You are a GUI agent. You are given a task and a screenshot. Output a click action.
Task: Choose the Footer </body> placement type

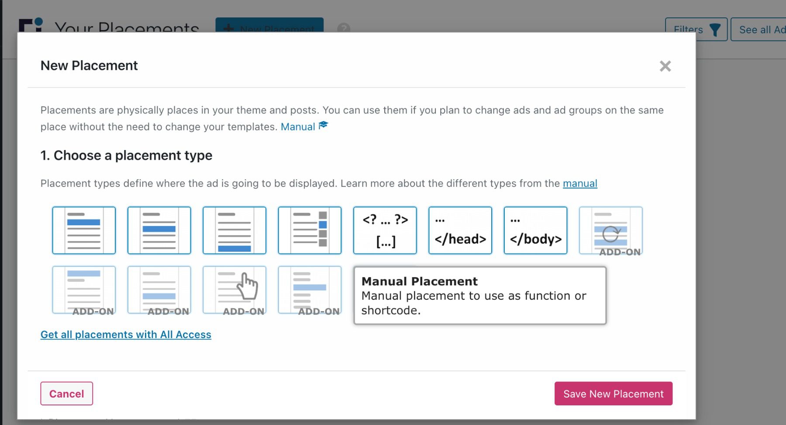[535, 230]
